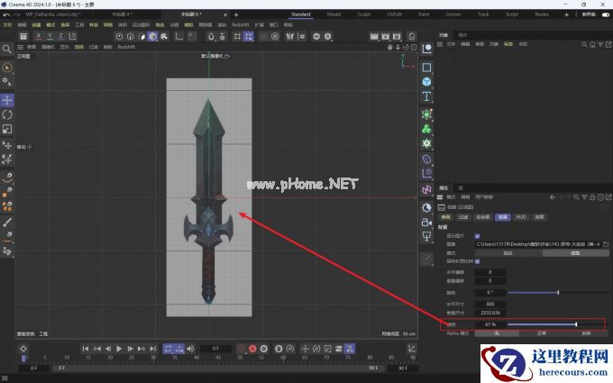The height and width of the screenshot is (383, 613).
Task: Select the Move tool in left toolbar
Action: pos(7,100)
